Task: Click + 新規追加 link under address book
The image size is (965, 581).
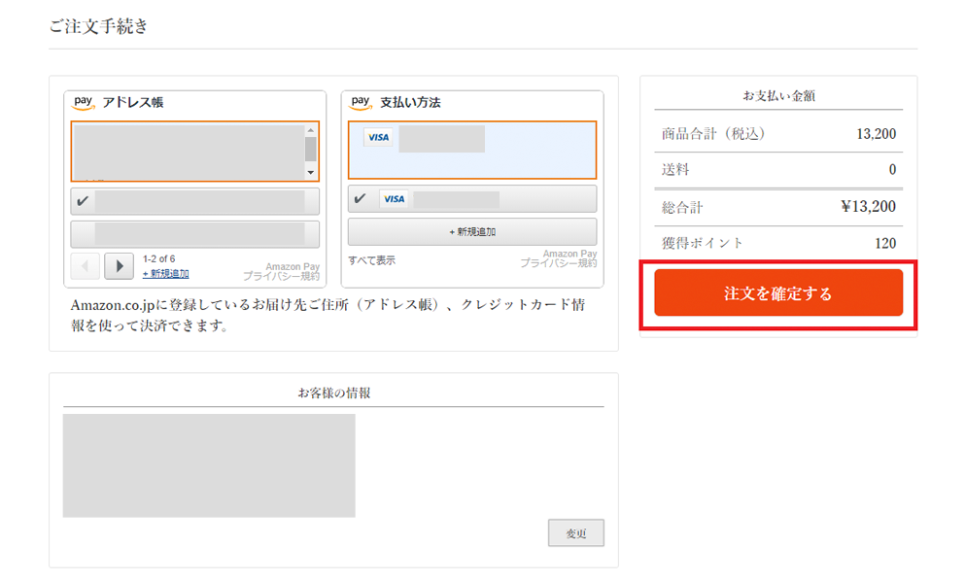Action: tap(165, 274)
